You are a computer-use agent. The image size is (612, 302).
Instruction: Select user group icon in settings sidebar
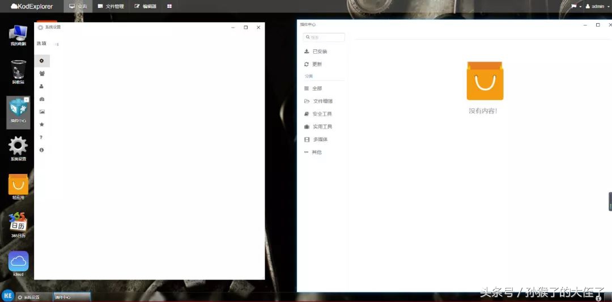tap(42, 73)
